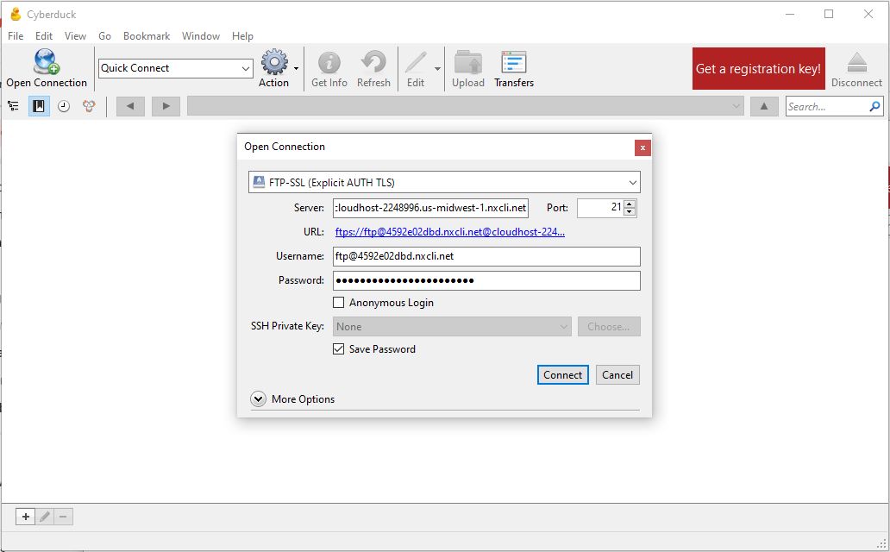Open the File menu
Screen dimensions: 890x552
16,35
